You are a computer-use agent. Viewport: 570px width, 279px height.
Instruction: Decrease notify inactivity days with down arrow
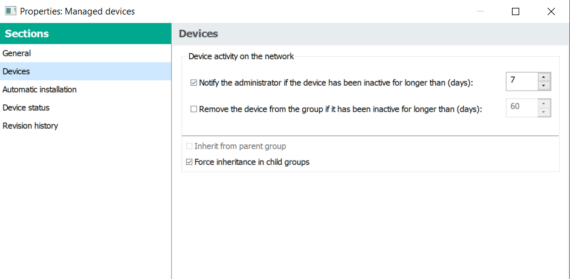pos(544,86)
